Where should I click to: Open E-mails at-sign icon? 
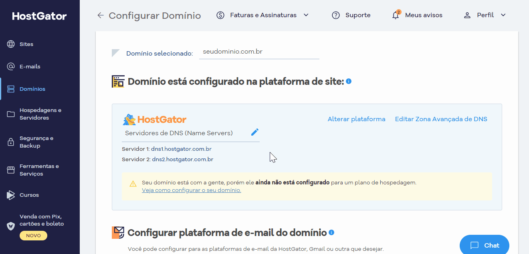coord(11,66)
